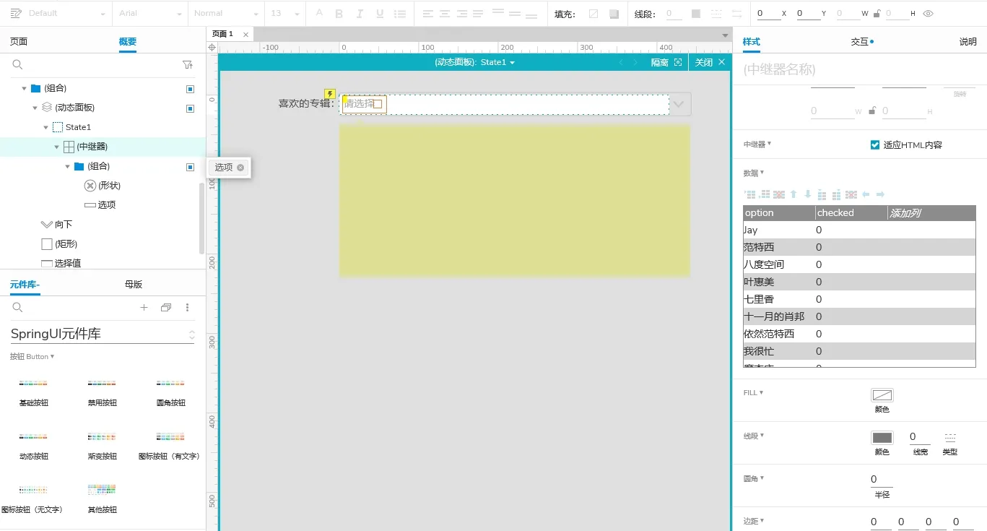The image size is (987, 531).
Task: Click the 圆角 radius value field
Action: pyautogui.click(x=882, y=479)
